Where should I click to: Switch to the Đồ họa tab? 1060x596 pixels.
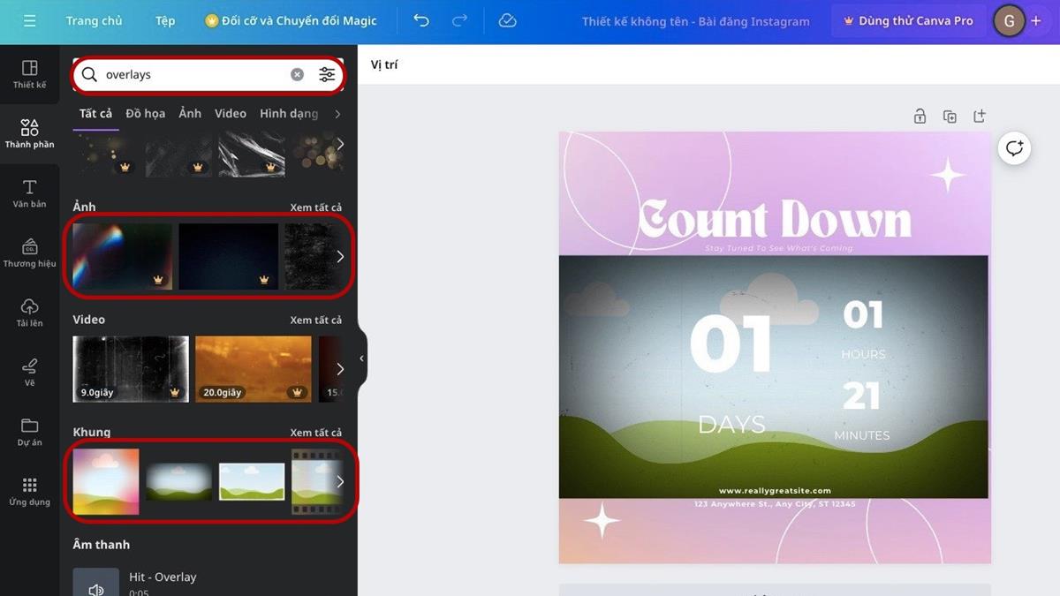coord(145,114)
